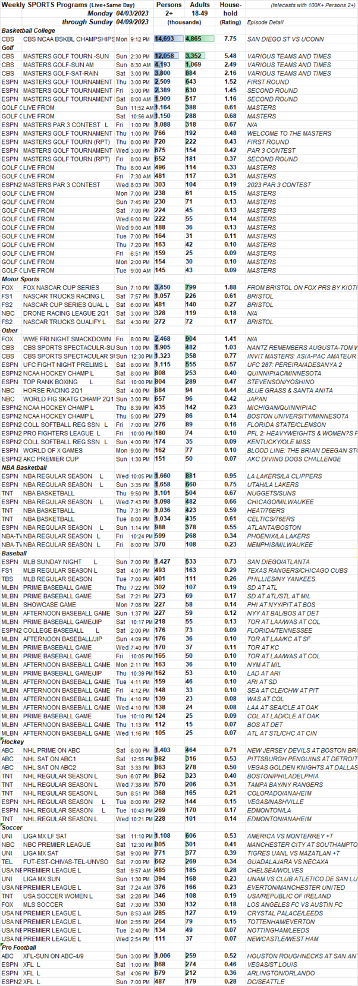Click the 'Adults 18-49' column header
358x986 pixels.
pyautogui.click(x=200, y=8)
